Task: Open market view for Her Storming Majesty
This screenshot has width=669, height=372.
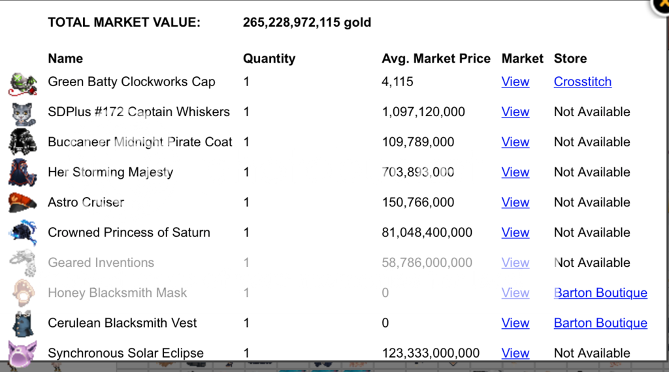Action: click(x=515, y=172)
